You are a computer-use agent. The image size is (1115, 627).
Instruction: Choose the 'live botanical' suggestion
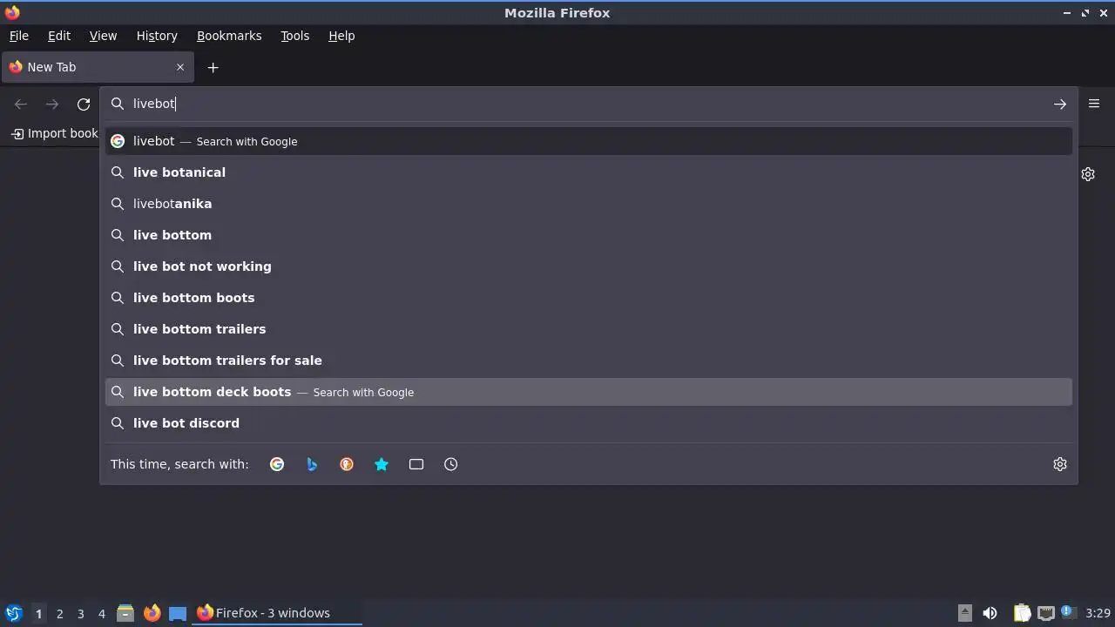click(x=589, y=172)
